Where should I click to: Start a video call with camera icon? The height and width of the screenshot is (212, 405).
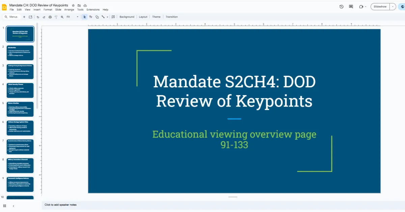coord(361,6)
